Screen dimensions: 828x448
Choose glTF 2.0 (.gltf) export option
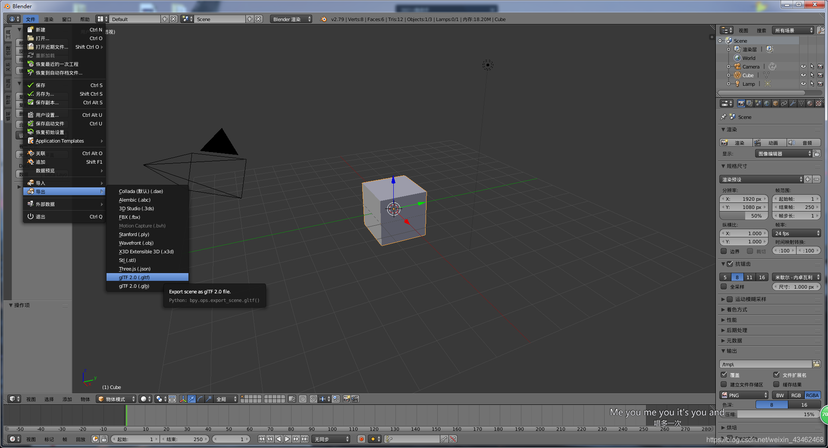click(x=147, y=277)
